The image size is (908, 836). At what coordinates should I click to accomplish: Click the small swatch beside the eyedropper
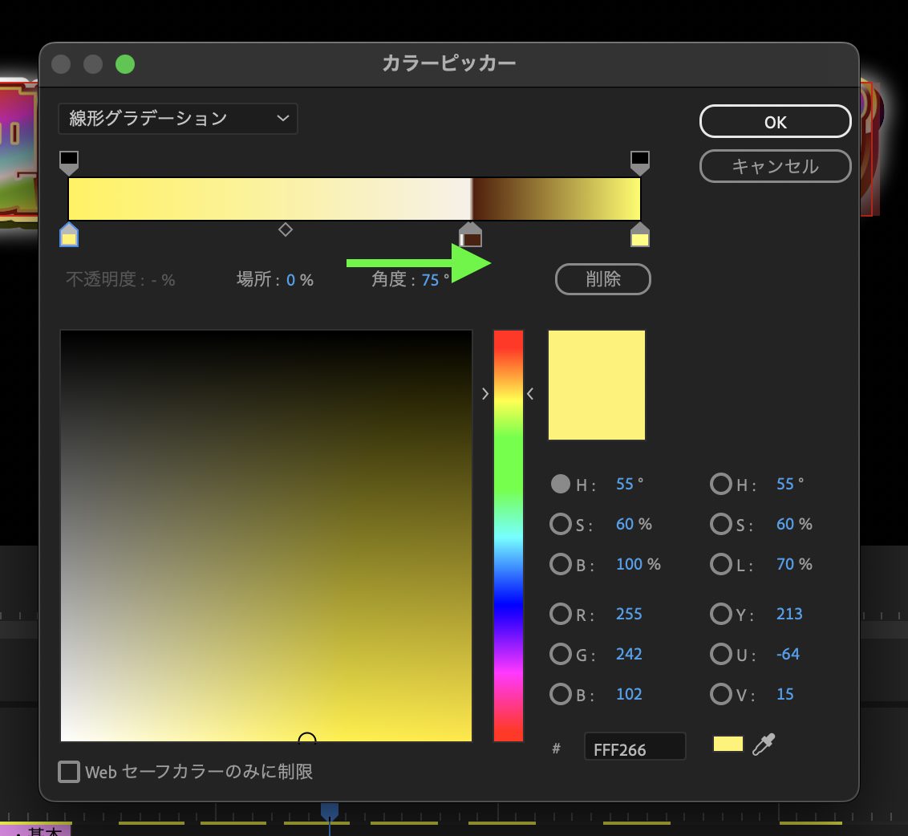(727, 745)
